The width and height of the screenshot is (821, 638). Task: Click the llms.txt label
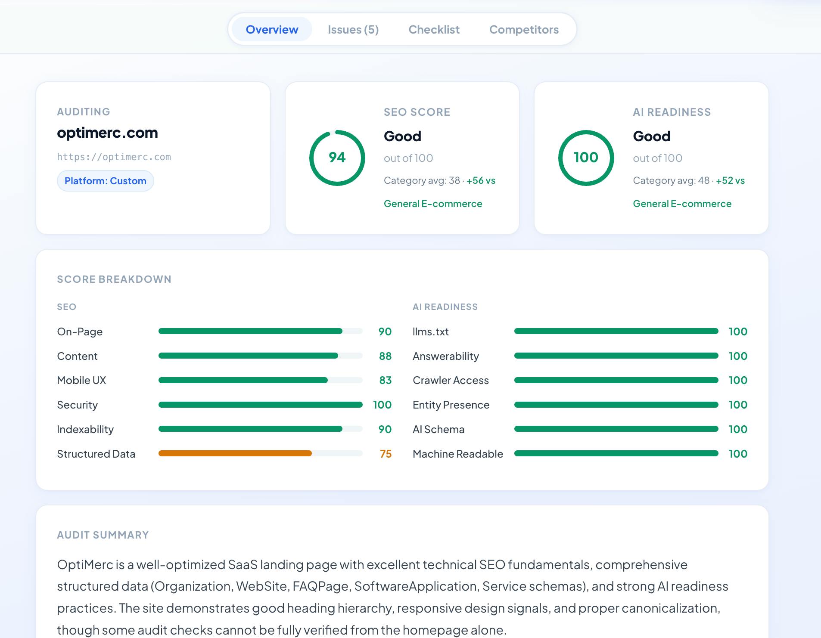[x=431, y=331]
